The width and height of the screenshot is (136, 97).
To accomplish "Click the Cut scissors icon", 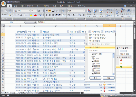I will pyautogui.click(x=10, y=10).
